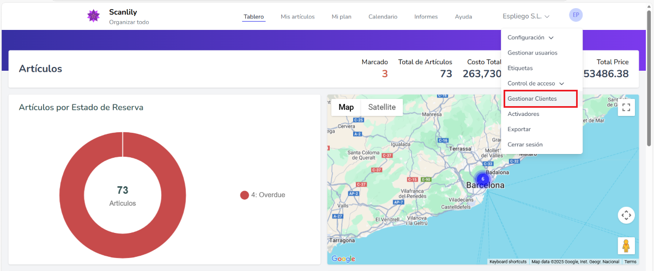The width and height of the screenshot is (654, 271).
Task: Expand the Espliego S.L. account dropdown
Action: [x=526, y=16]
